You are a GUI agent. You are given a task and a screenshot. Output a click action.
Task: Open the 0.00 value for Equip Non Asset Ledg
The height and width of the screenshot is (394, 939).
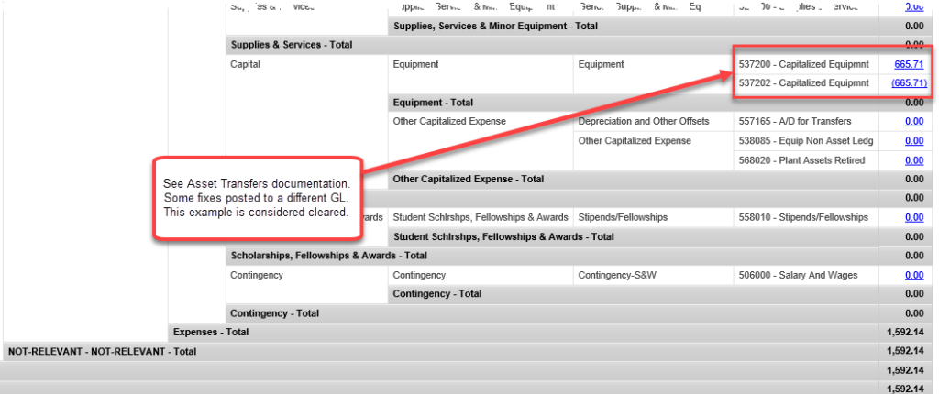click(913, 140)
